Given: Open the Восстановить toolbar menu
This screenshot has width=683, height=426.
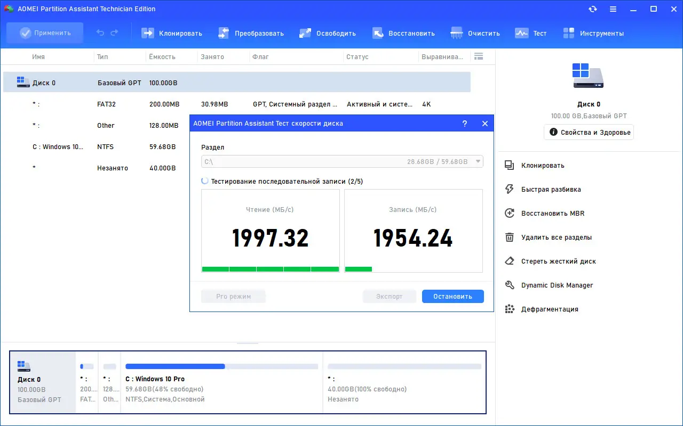Looking at the screenshot, I should (x=403, y=33).
